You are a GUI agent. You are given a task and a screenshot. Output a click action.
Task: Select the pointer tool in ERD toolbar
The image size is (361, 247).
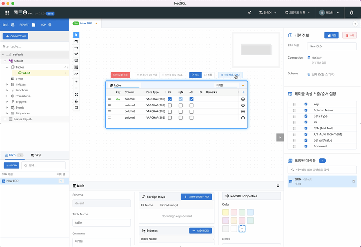point(76,35)
